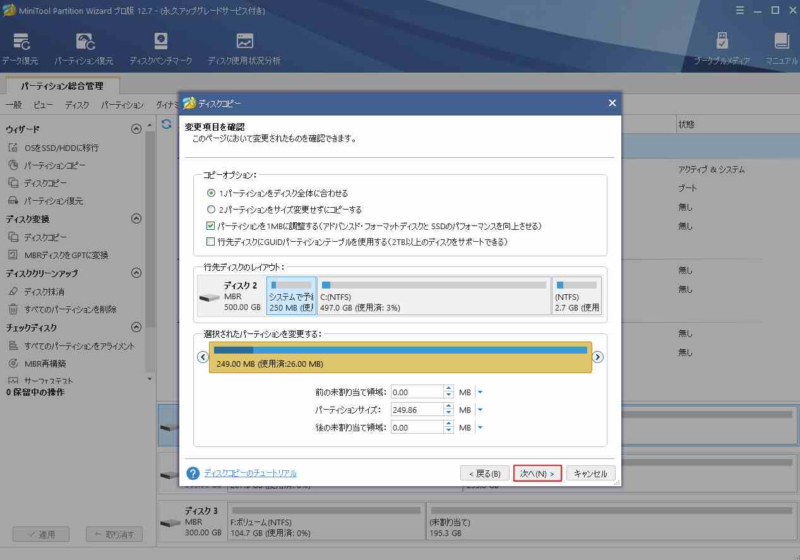
Task: Open the unit dropdown beside パーティションサイズ
Action: point(481,409)
